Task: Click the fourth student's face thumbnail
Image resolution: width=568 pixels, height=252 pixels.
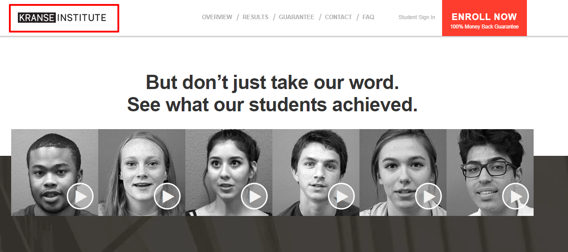Action: 316,172
